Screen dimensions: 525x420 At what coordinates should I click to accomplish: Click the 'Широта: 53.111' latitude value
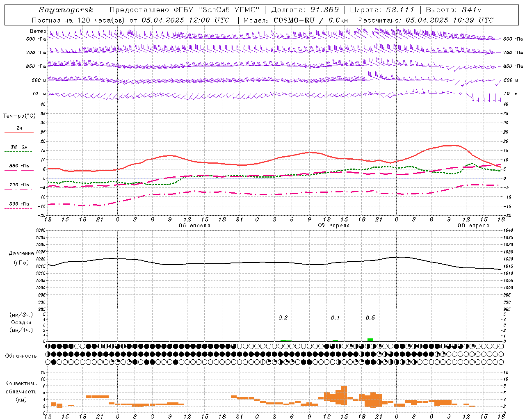382,10
